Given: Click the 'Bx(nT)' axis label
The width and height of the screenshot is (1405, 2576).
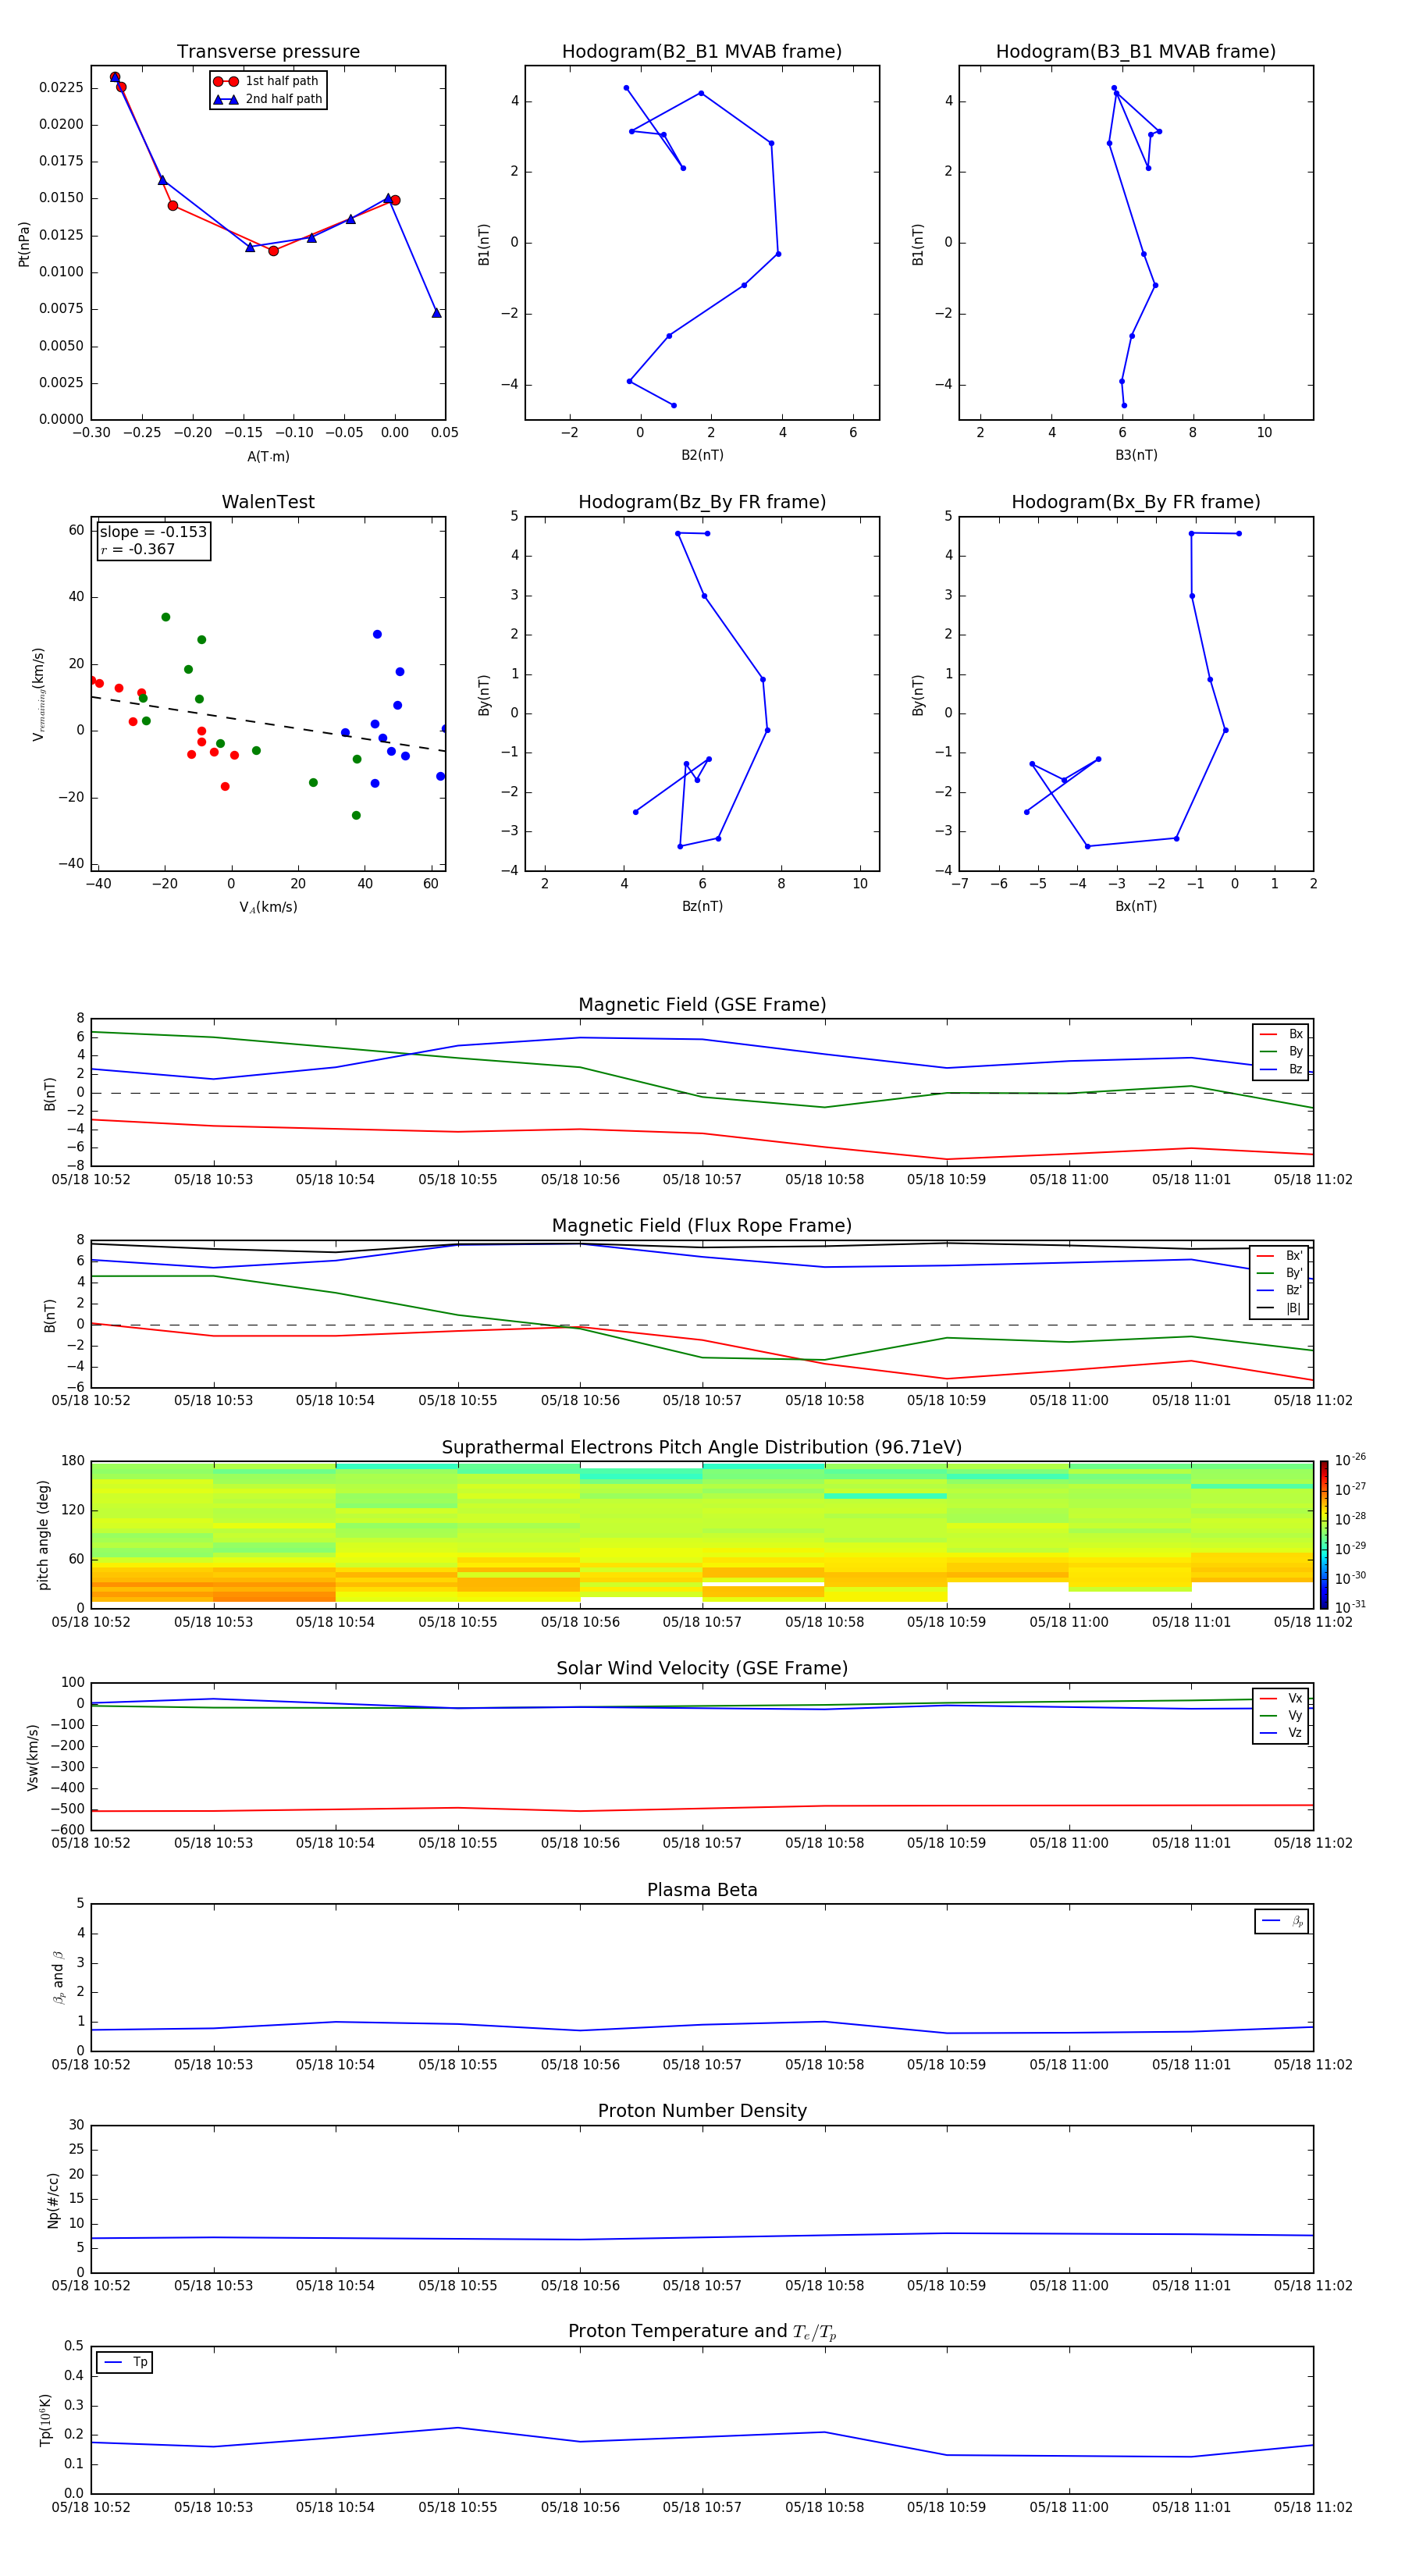Looking at the screenshot, I should [x=1136, y=906].
